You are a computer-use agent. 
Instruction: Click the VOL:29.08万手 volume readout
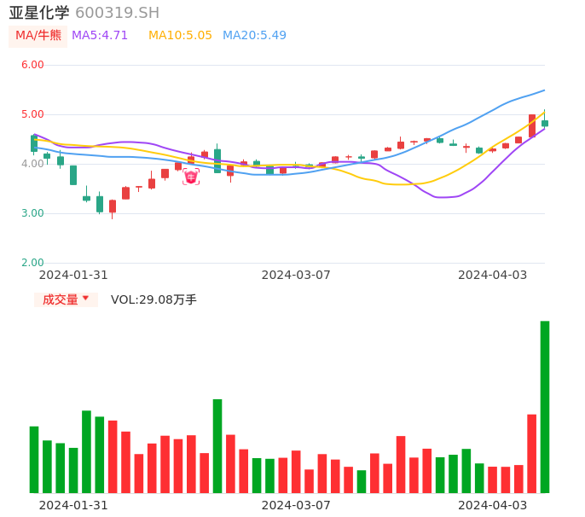153,299
